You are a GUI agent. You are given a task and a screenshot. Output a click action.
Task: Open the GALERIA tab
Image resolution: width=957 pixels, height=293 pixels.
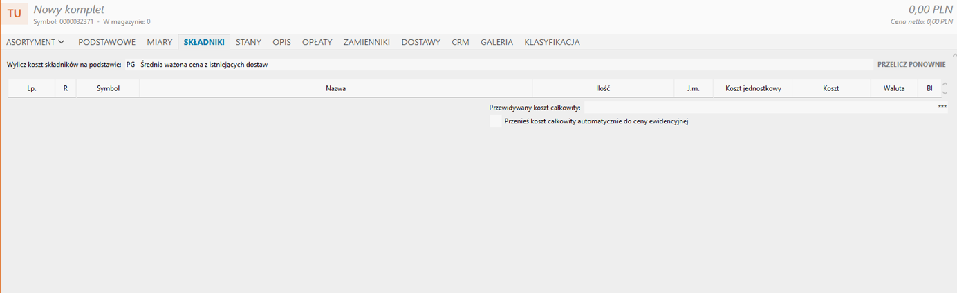[x=496, y=42]
